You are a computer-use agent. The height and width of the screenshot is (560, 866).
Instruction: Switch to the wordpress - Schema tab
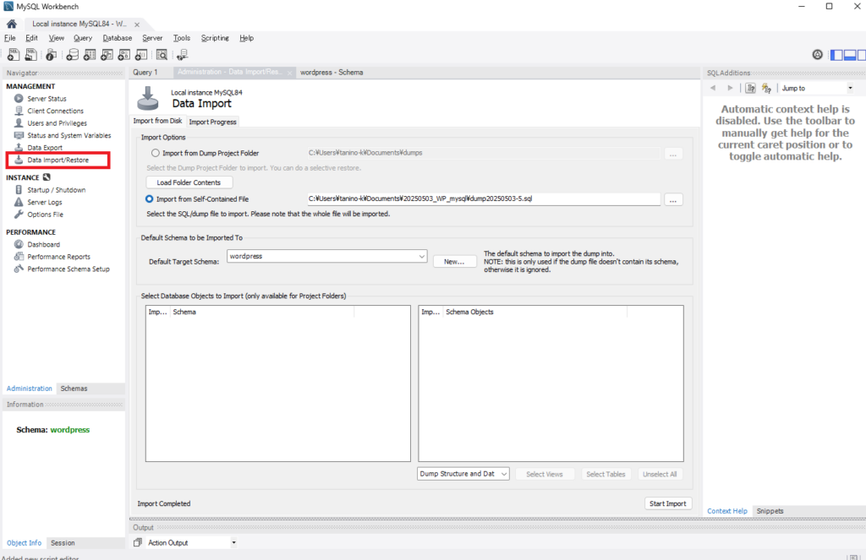(332, 73)
